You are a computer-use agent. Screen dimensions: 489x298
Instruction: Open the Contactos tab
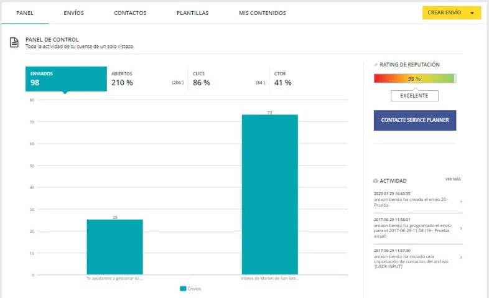click(x=130, y=13)
